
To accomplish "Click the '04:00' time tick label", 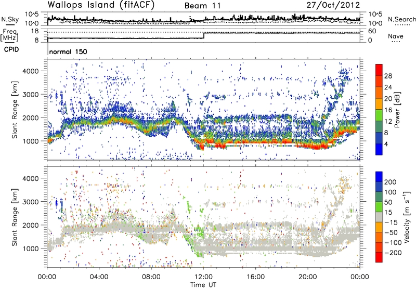I will click(99, 277).
